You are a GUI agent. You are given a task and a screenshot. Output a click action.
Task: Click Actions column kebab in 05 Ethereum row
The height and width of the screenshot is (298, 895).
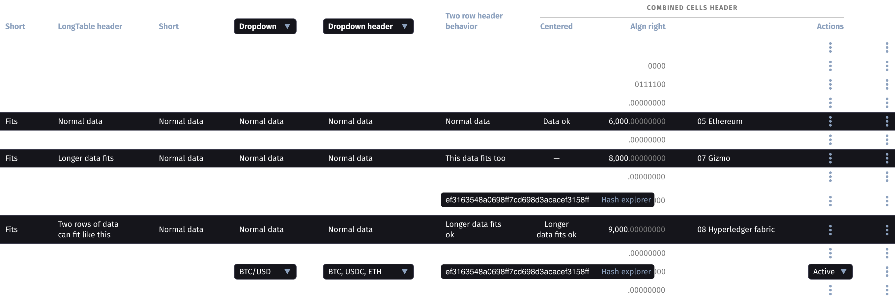830,121
